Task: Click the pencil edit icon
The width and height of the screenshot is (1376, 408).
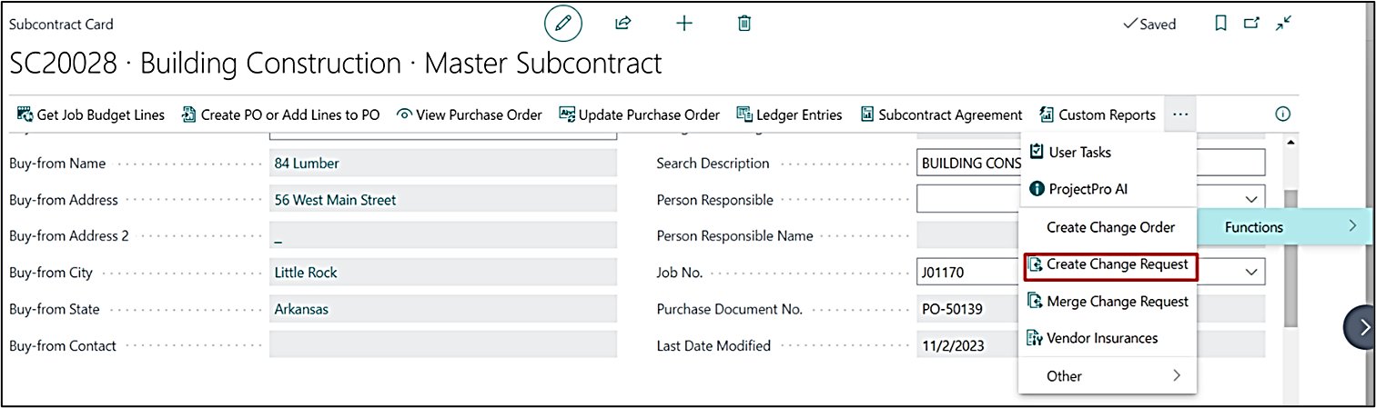Action: tap(562, 24)
